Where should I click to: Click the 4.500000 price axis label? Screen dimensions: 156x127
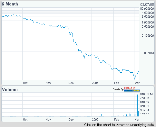point(148,13)
